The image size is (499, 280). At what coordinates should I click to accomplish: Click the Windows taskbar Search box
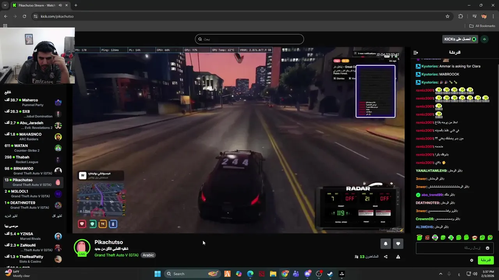point(193,274)
